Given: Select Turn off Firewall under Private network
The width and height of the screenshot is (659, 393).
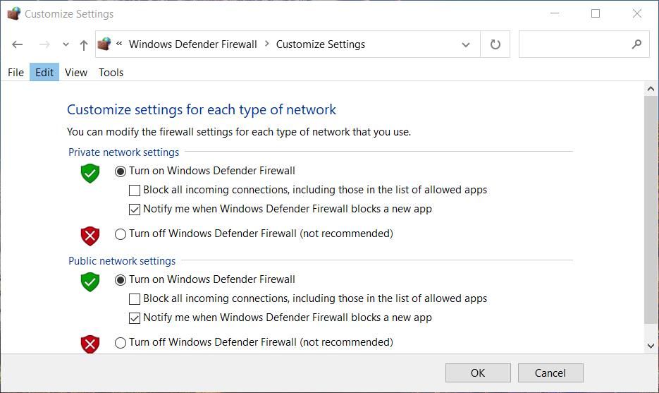Looking at the screenshot, I should 121,234.
